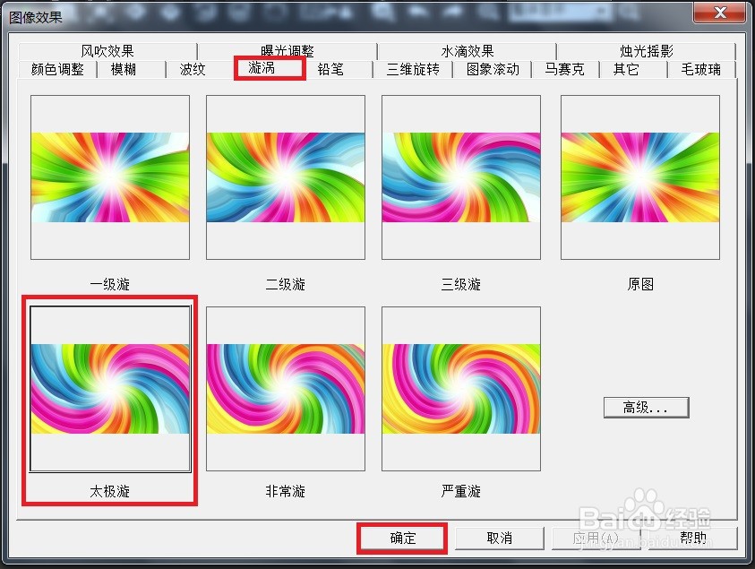Viewport: 755px width, 569px height.
Task: Open help with the 帮助 button
Action: click(x=693, y=538)
